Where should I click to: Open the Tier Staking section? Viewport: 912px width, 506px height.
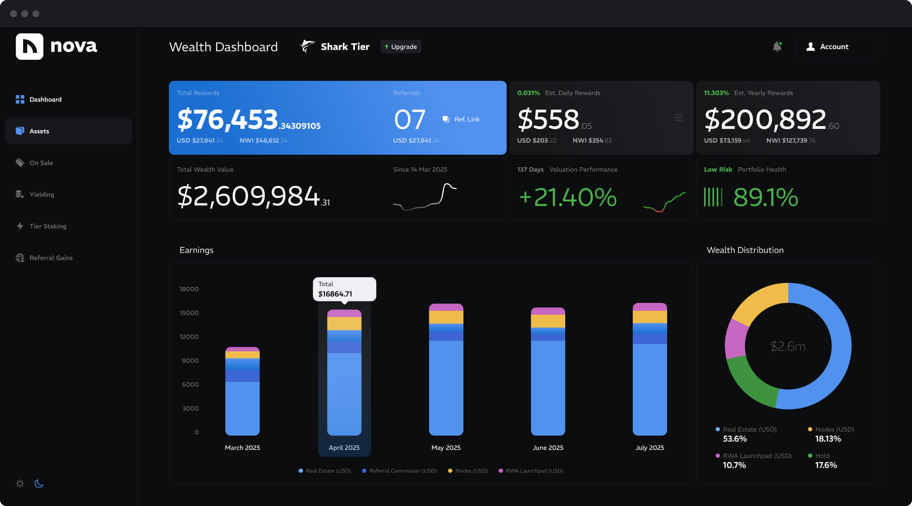pos(48,225)
